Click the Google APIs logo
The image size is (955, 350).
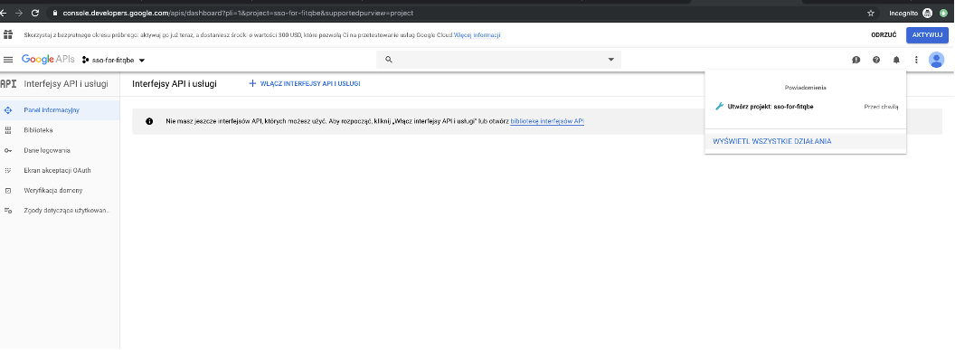click(x=48, y=60)
